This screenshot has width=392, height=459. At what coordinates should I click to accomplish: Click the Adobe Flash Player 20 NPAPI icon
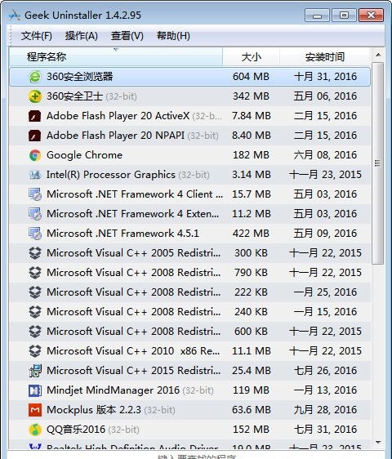tap(35, 136)
